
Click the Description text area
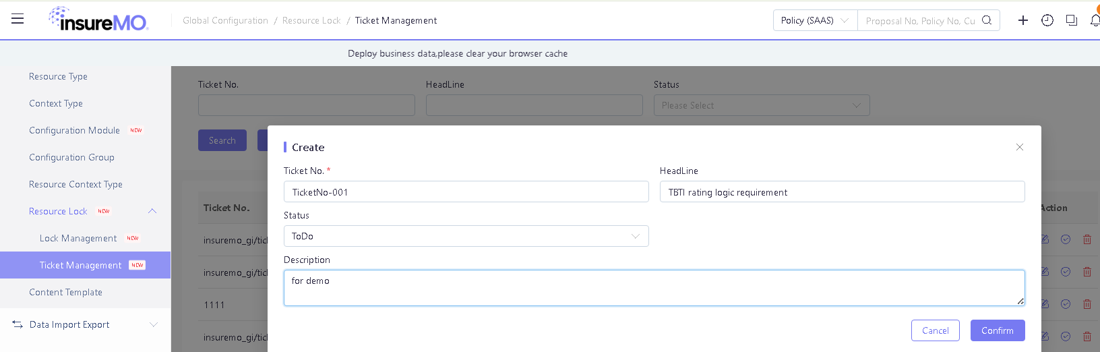[x=654, y=288]
